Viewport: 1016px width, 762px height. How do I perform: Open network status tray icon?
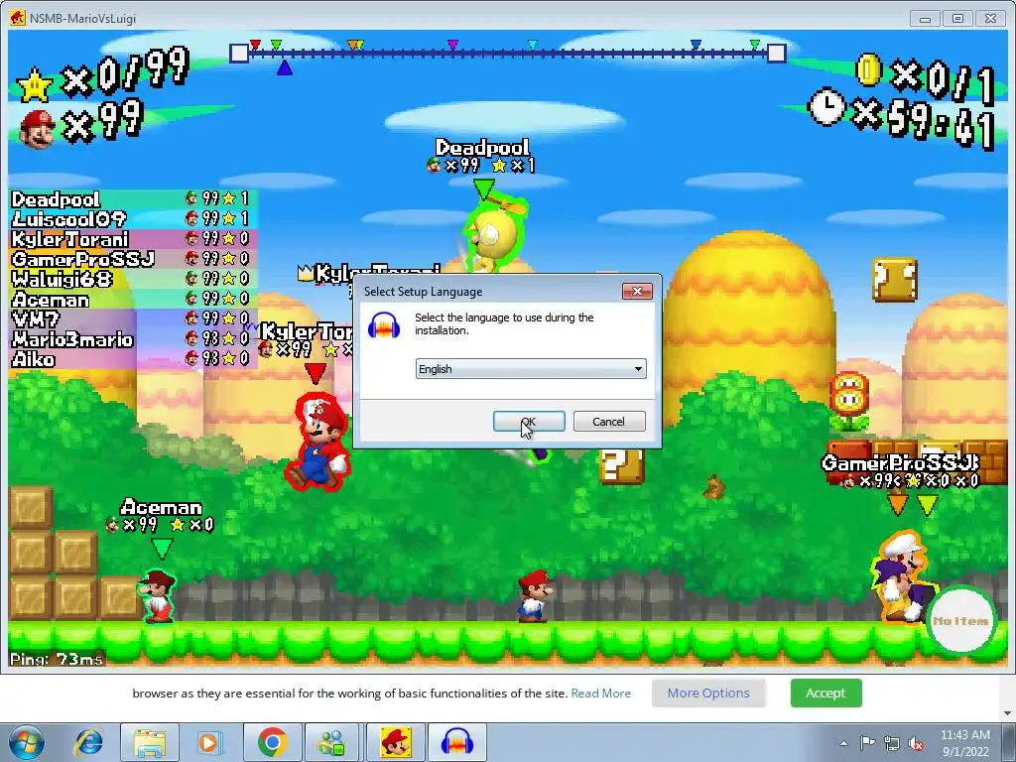click(892, 743)
